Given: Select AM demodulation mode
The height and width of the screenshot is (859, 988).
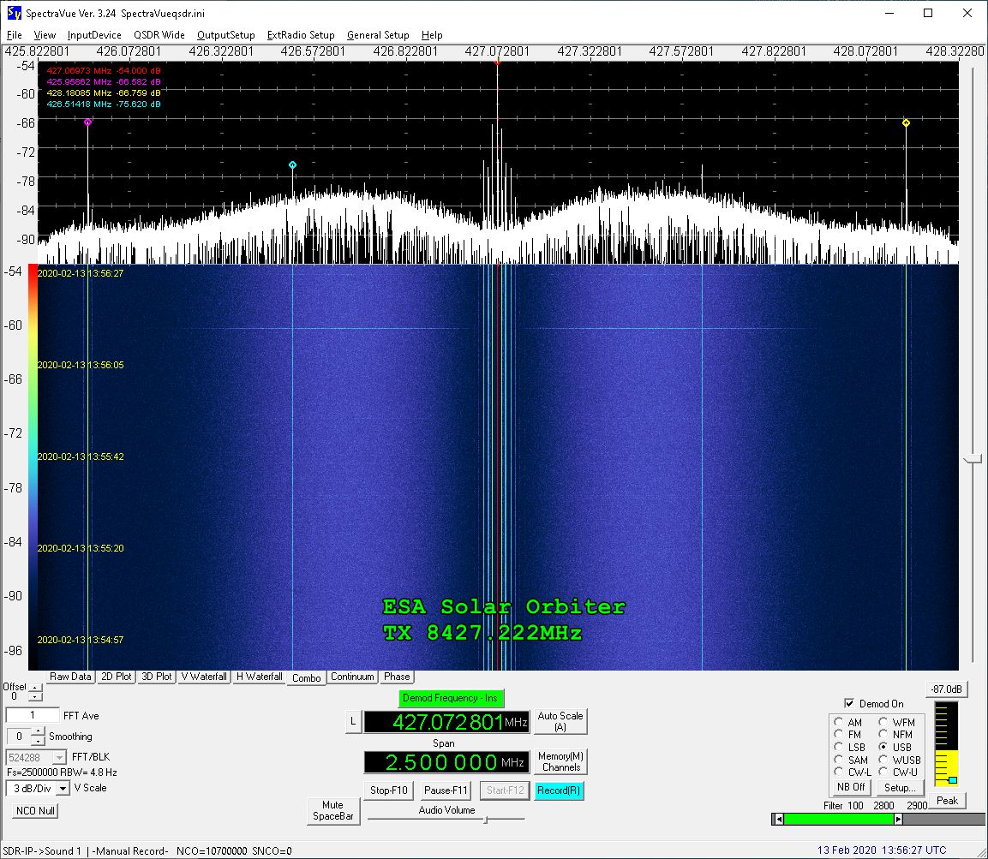Looking at the screenshot, I should pyautogui.click(x=838, y=722).
